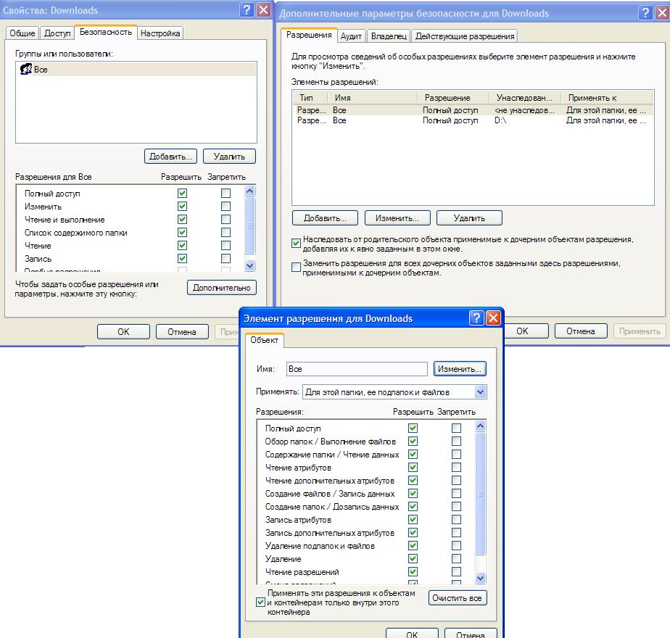Click the Очистить все button

pyautogui.click(x=458, y=598)
